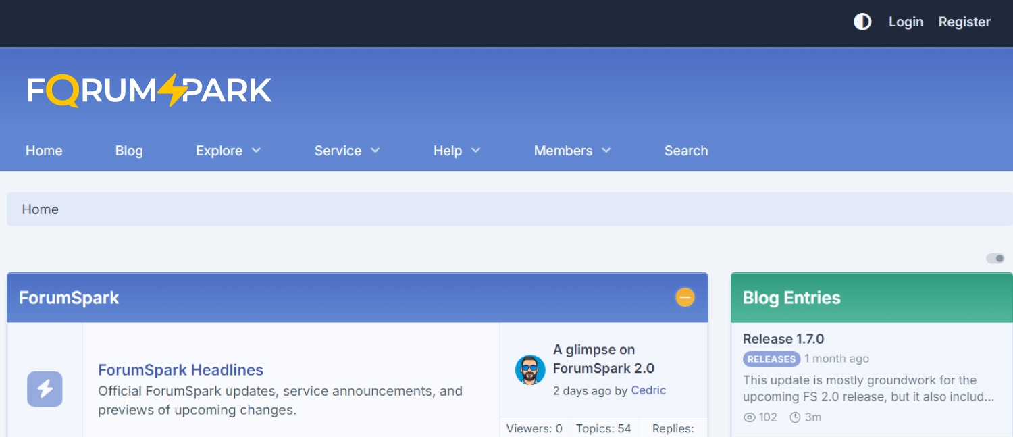Click the Register link
Image resolution: width=1013 pixels, height=437 pixels.
(964, 22)
